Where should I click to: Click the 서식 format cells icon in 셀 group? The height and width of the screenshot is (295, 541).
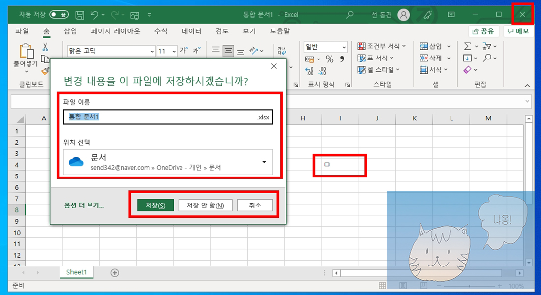point(423,70)
